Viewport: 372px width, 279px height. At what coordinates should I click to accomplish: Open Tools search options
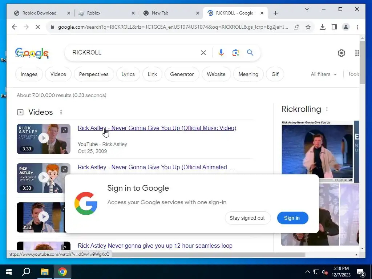click(353, 74)
